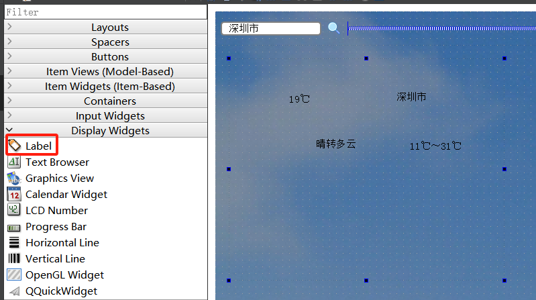The image size is (536, 300).
Task: Click the Item Views (Model-Based) header
Action: pos(105,71)
